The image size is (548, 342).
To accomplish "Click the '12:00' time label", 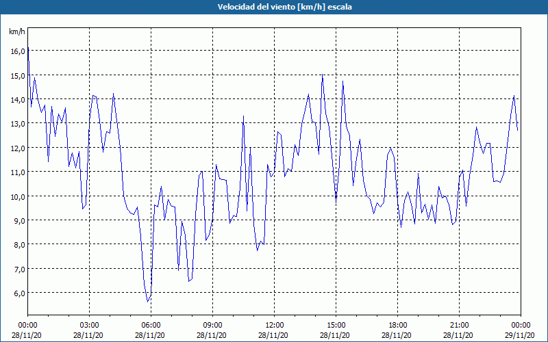I will tap(275, 326).
